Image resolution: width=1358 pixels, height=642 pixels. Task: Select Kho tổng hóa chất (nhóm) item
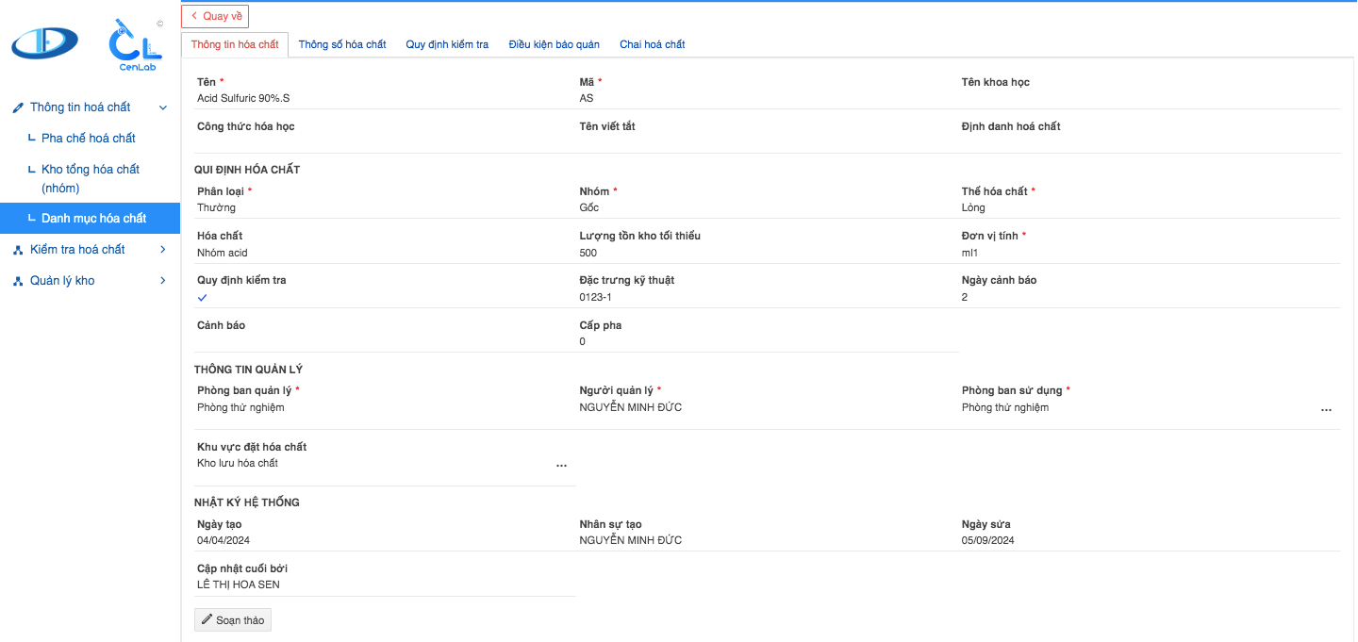coord(91,179)
